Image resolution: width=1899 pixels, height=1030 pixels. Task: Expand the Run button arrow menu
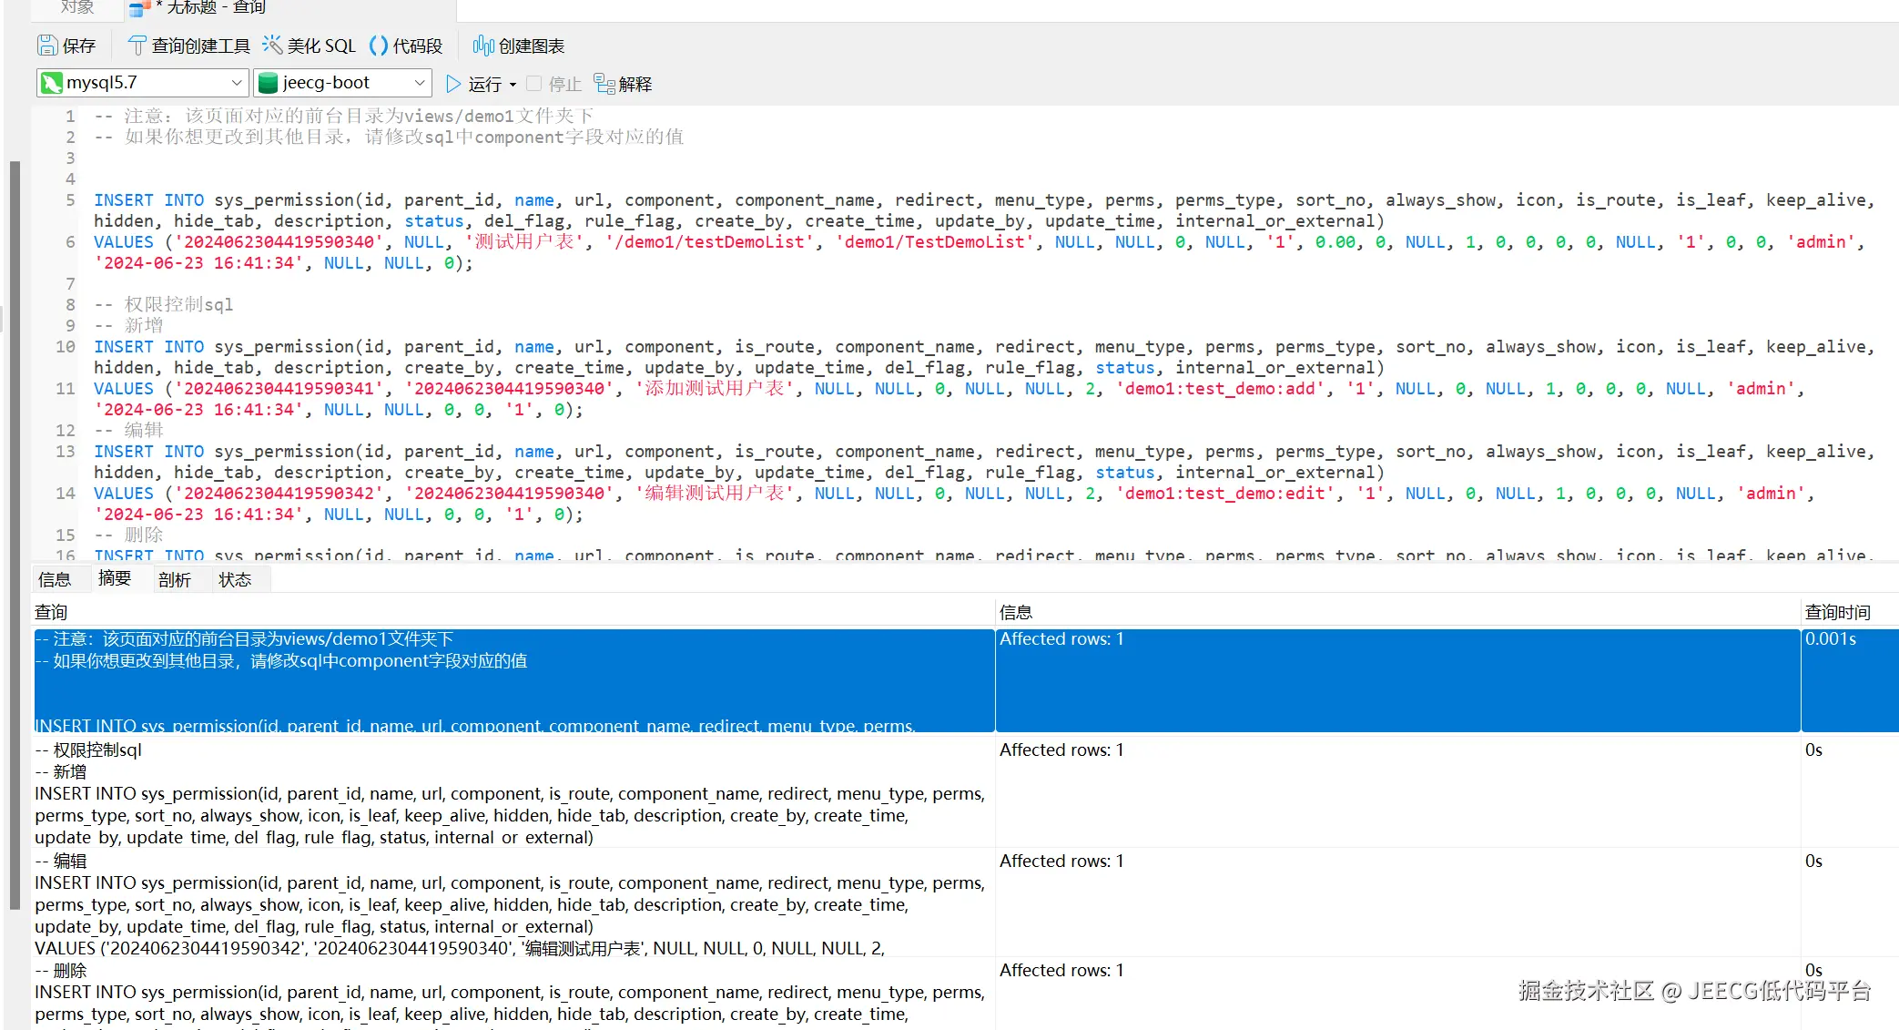pos(513,85)
